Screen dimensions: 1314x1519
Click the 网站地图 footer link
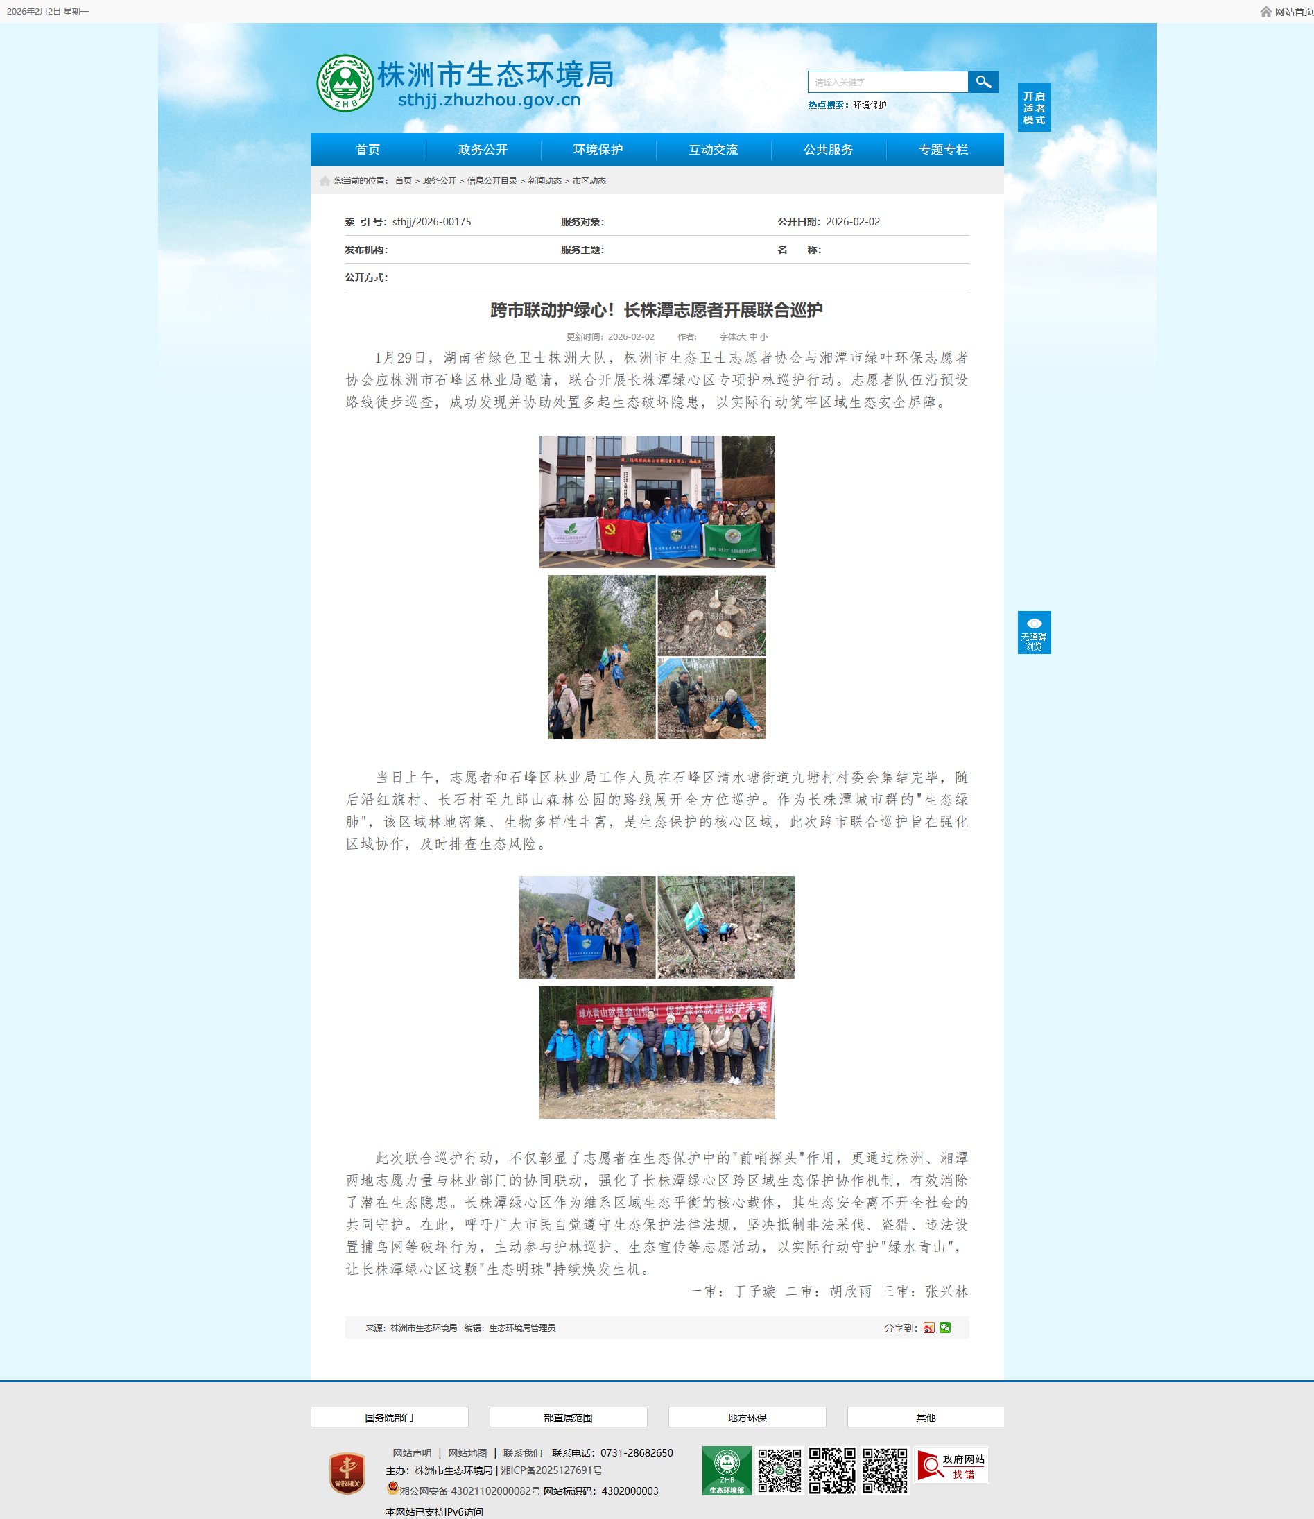click(x=467, y=1453)
